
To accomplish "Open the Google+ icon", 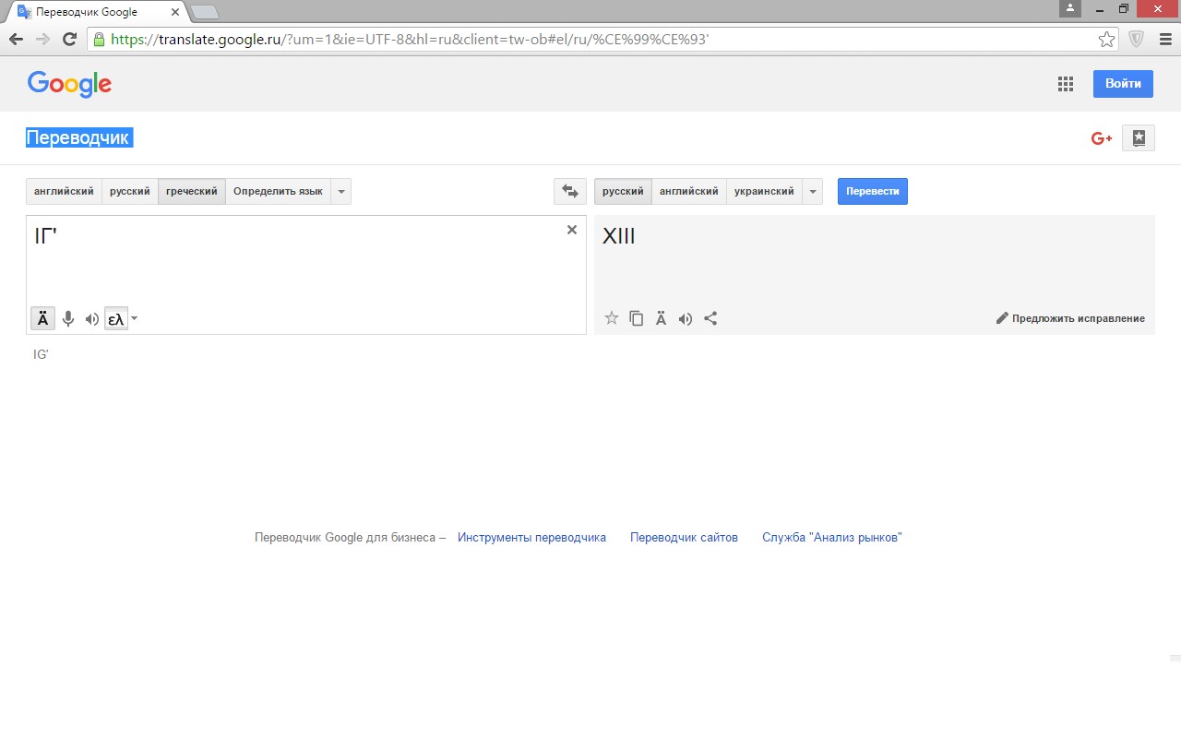I will (1102, 138).
